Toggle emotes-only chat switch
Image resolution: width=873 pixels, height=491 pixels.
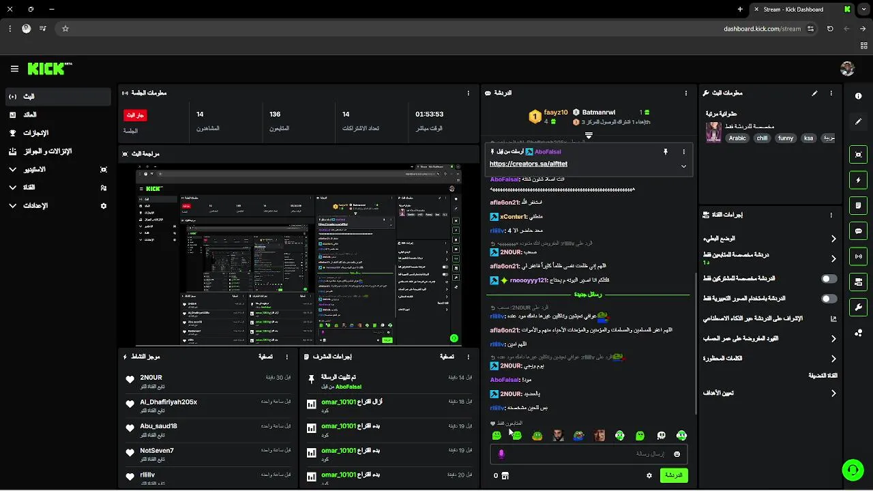pyautogui.click(x=829, y=299)
